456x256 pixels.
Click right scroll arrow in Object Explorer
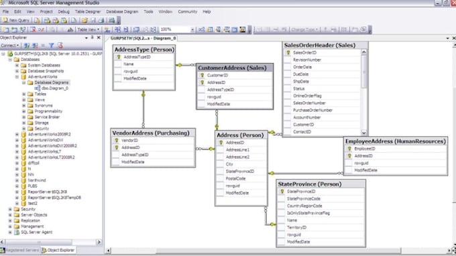coord(99,242)
